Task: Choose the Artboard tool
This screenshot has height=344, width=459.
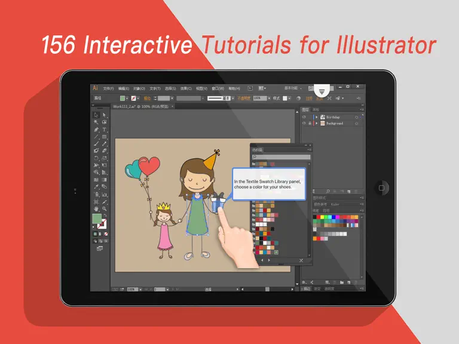Action: (96, 201)
